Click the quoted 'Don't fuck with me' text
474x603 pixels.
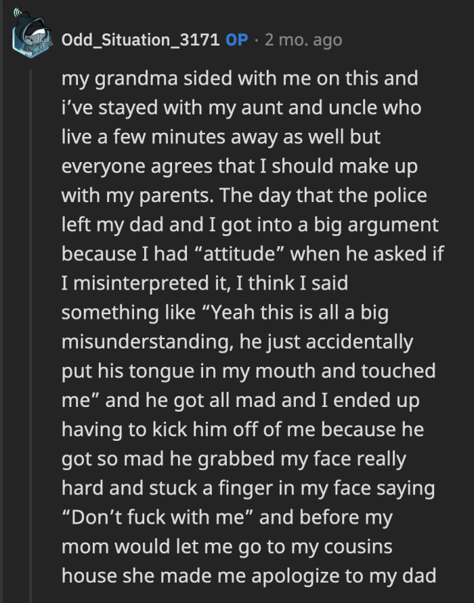[x=156, y=517]
